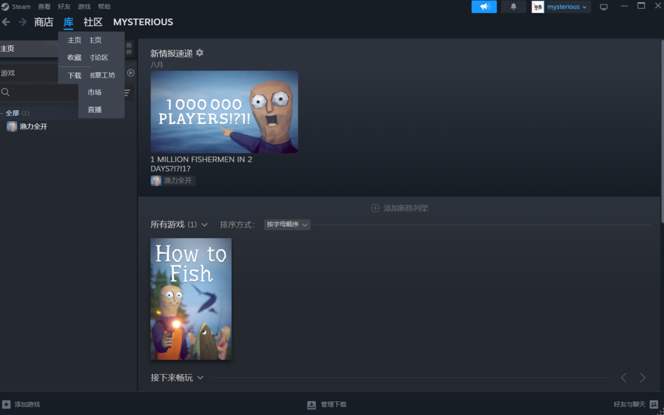Screen dimensions: 664x415
Task: Enter Big Picture mode via the monitor icon
Action: pyautogui.click(x=604, y=7)
